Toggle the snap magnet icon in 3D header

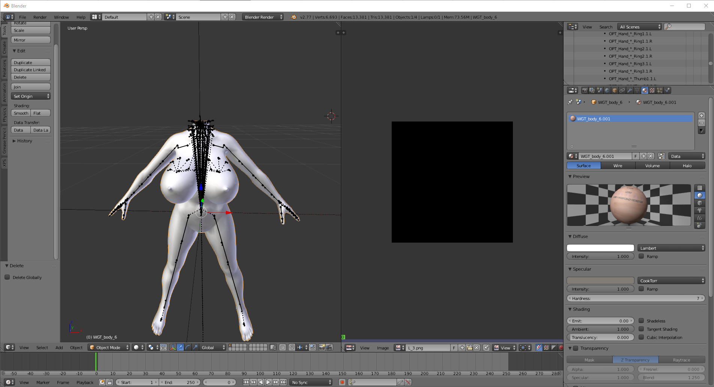[x=292, y=348]
